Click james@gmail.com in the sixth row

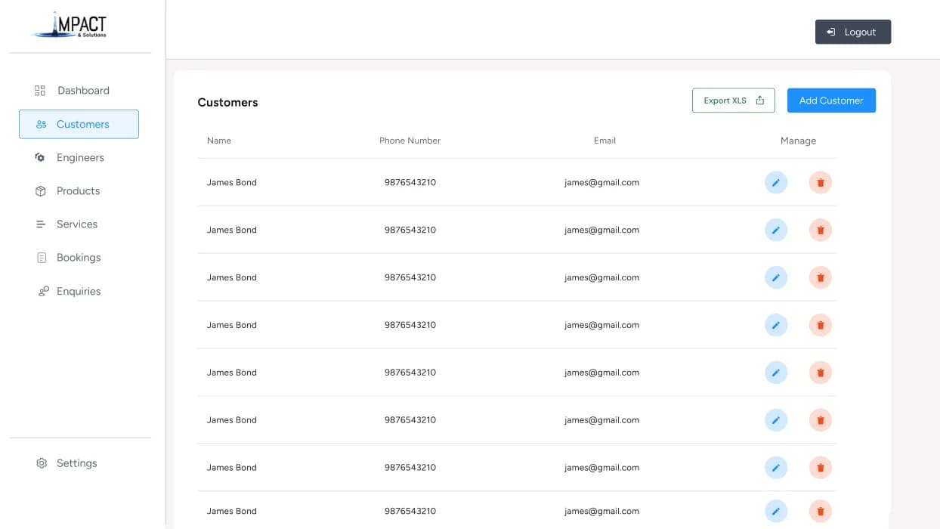(601, 420)
